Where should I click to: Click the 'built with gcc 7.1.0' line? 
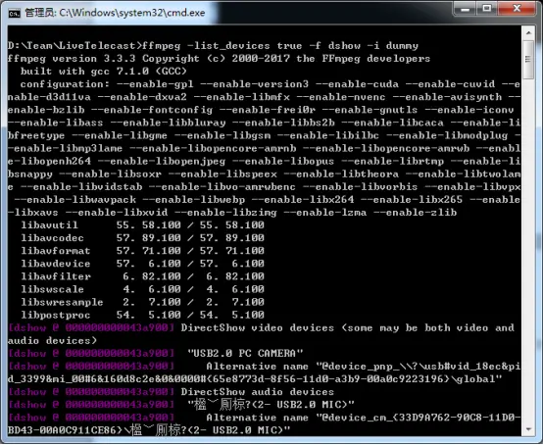click(103, 72)
